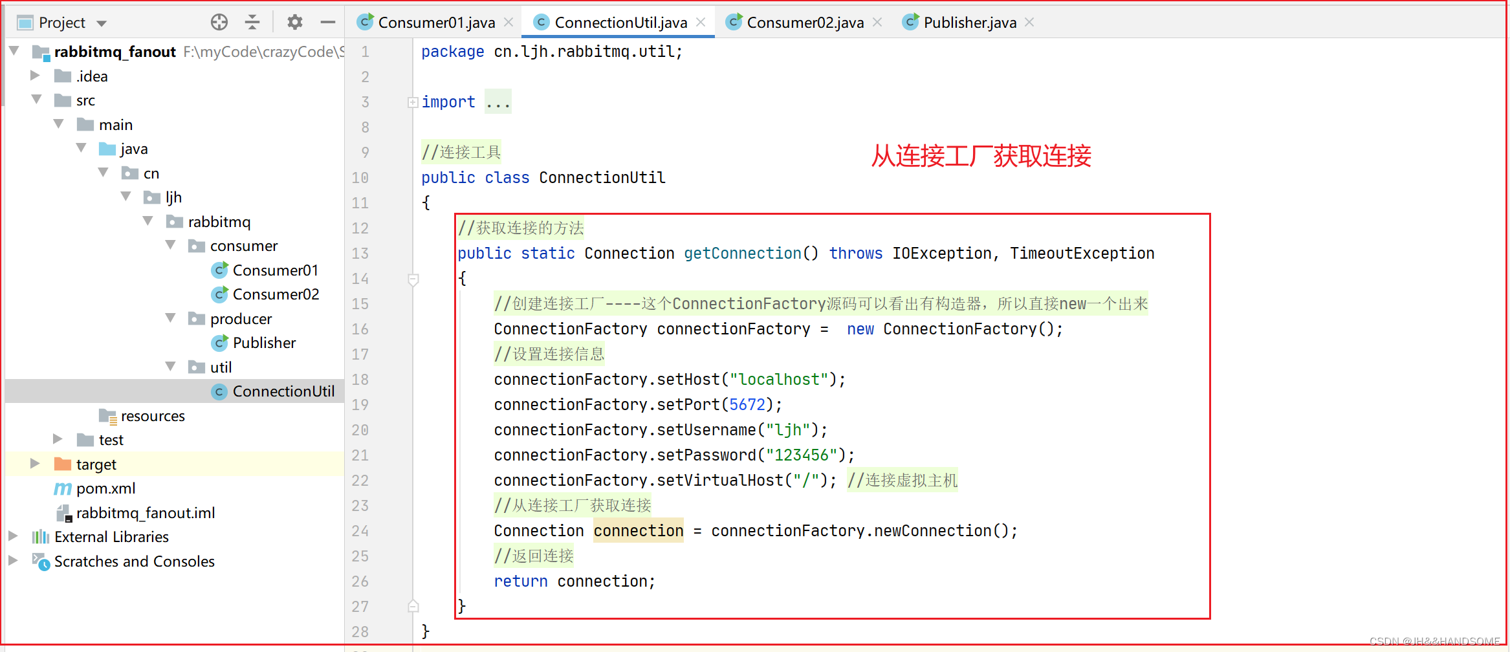1510x652 pixels.
Task: Click the "123456" password string
Action: pyautogui.click(x=802, y=455)
